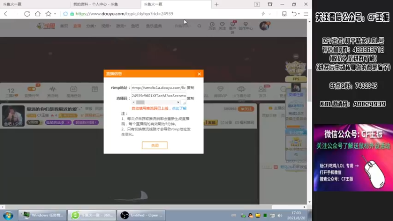Image resolution: width=393 pixels, height=221 pixels.
Task: Open the tab count indicator showing 3
Action: point(257,4)
